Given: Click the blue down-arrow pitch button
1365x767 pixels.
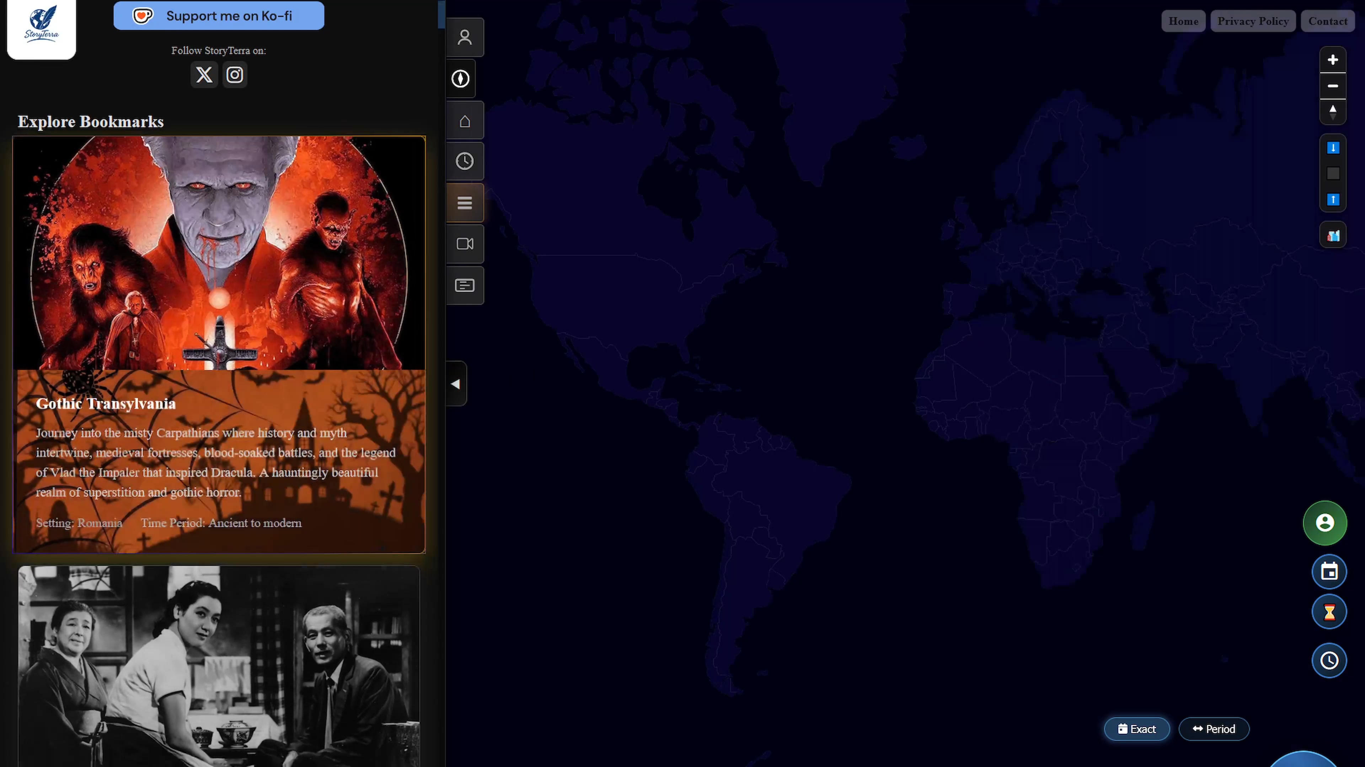Looking at the screenshot, I should (1332, 148).
